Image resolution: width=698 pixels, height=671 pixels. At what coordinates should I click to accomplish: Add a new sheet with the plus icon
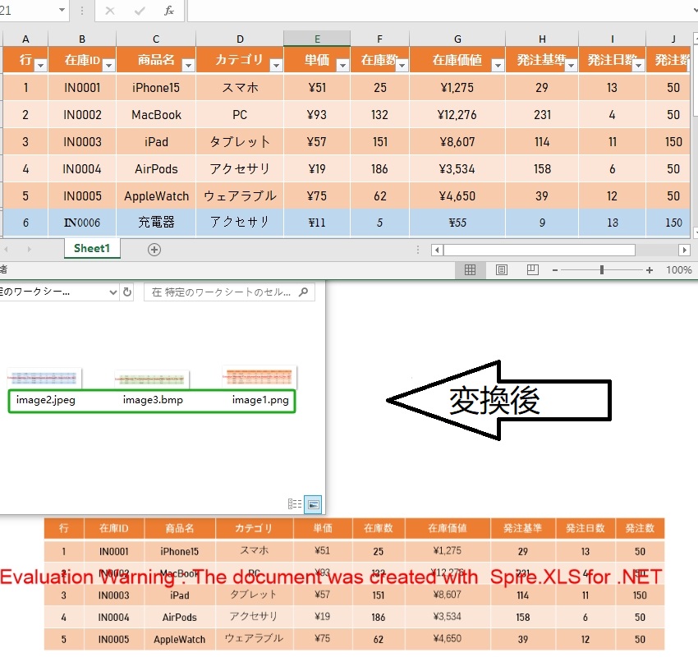pyautogui.click(x=154, y=250)
